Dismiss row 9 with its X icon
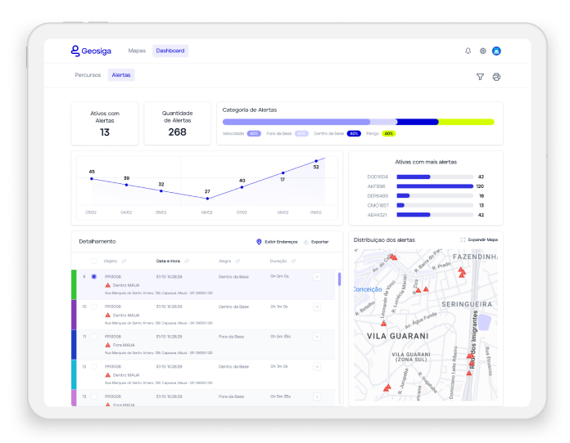Viewport: 570px width, 443px height. (x=317, y=276)
